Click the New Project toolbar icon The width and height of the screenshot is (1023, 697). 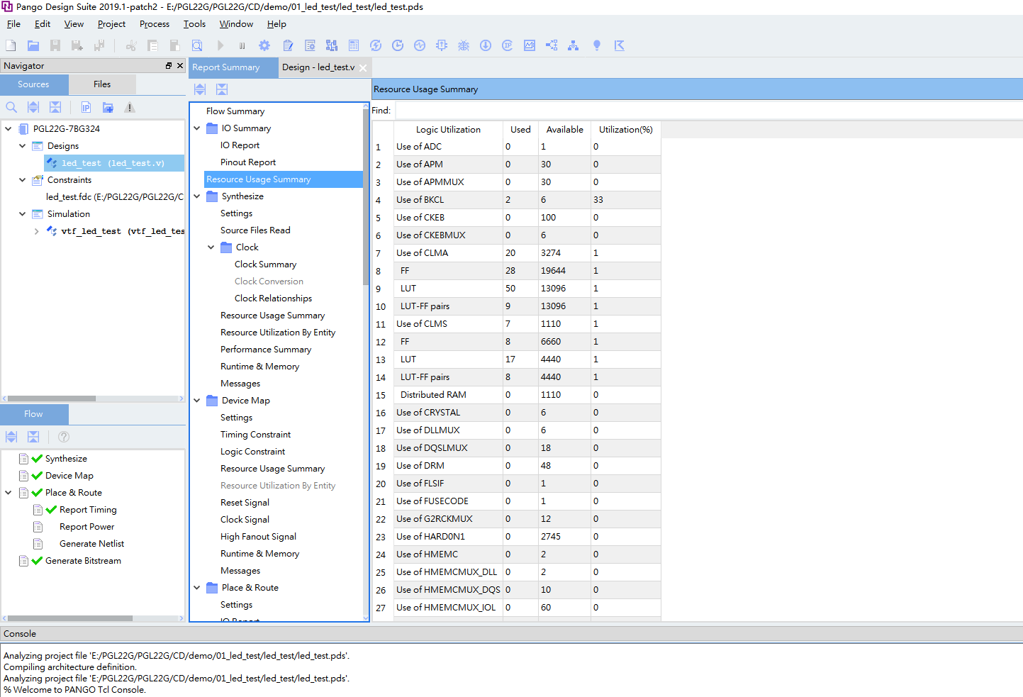coord(11,45)
